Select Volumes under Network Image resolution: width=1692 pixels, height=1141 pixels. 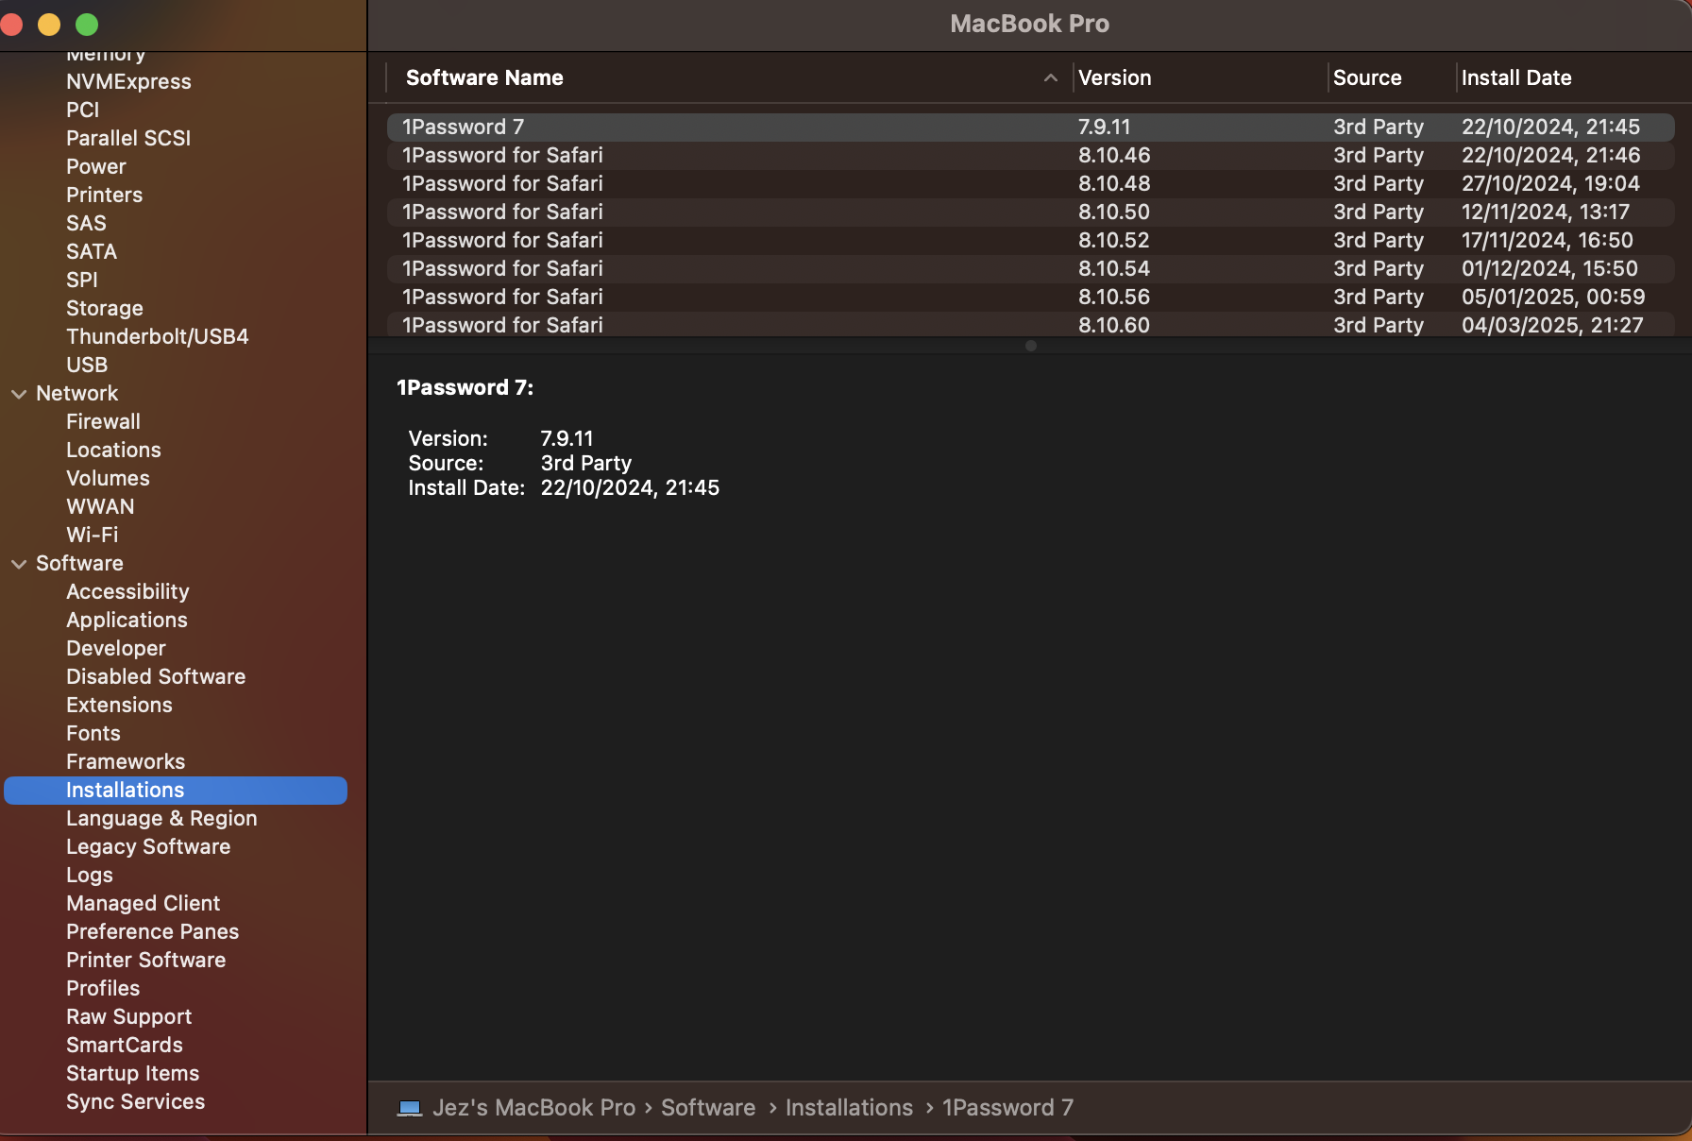108,479
